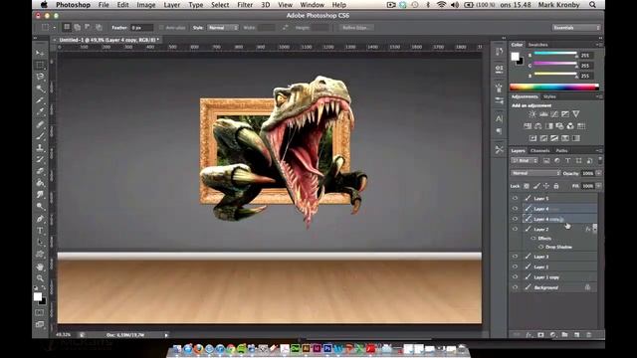Select the Brush tool
637x358 pixels.
tap(40, 136)
